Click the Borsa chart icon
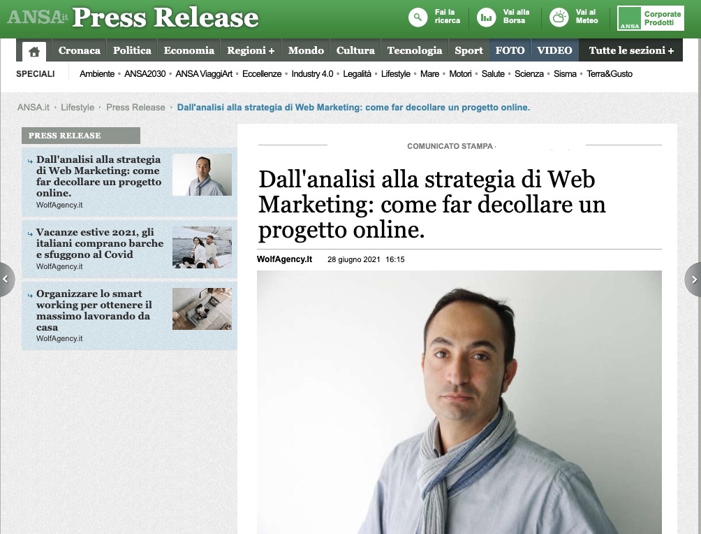The image size is (701, 534). pyautogui.click(x=487, y=17)
